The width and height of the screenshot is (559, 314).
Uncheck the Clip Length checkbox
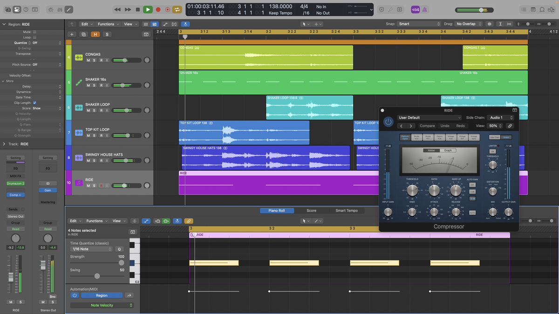34,103
